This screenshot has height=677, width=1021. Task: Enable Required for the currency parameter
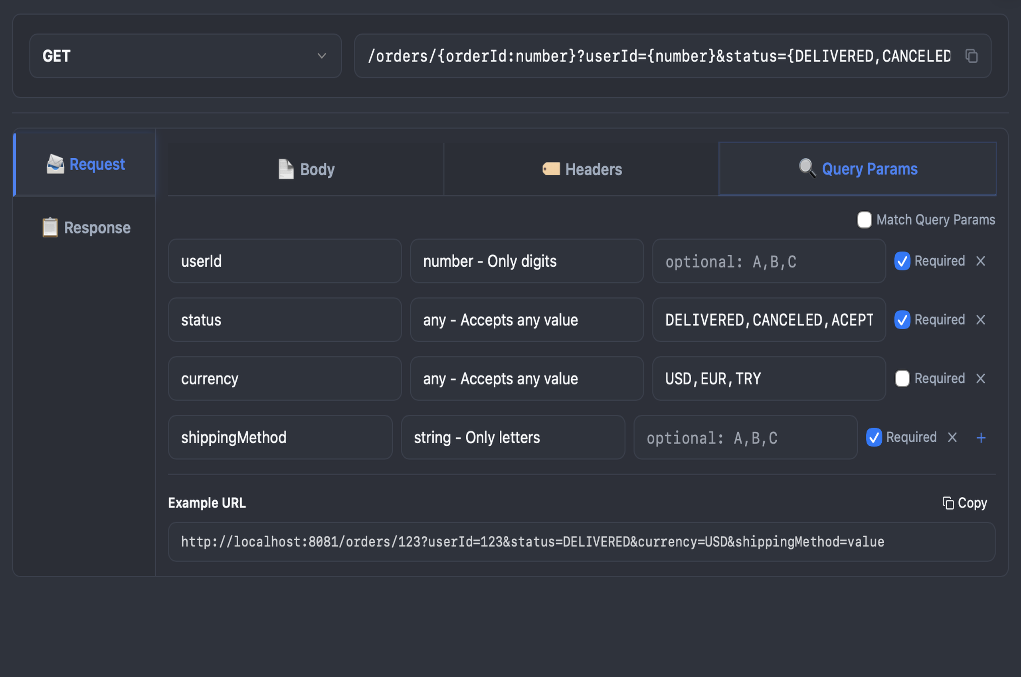902,379
